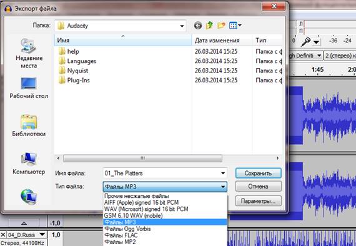Click the Стерео, 44100Hz track info
The image size is (356, 246).
22,243
